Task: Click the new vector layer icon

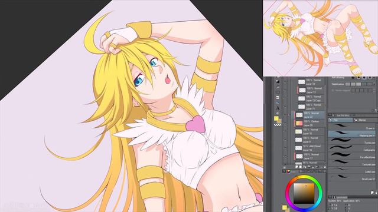Action: pyautogui.click(x=301, y=167)
